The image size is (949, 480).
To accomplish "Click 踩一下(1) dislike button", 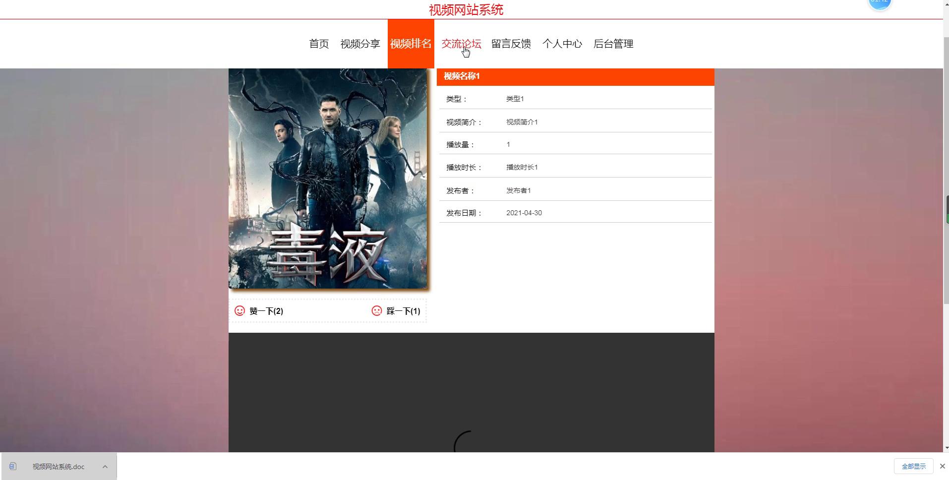I will pos(403,311).
